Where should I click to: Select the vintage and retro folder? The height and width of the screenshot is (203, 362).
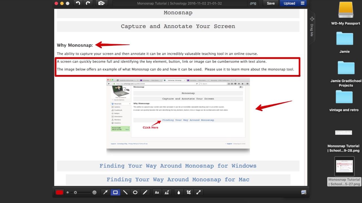coord(344,101)
